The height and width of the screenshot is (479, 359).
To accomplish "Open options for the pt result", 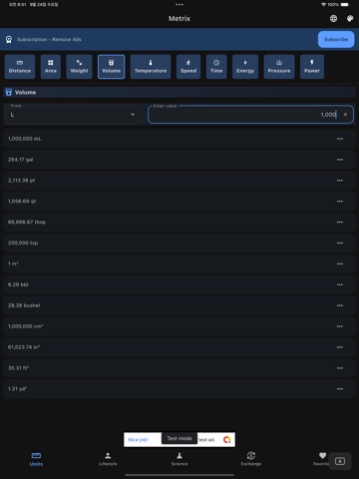I will (340, 181).
